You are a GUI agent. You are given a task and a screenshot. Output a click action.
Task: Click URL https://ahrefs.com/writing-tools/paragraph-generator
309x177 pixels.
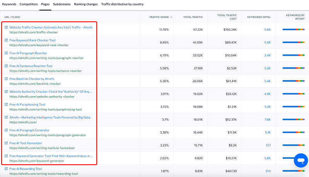click(48, 135)
